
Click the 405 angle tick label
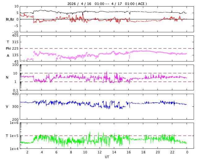click(15, 35)
